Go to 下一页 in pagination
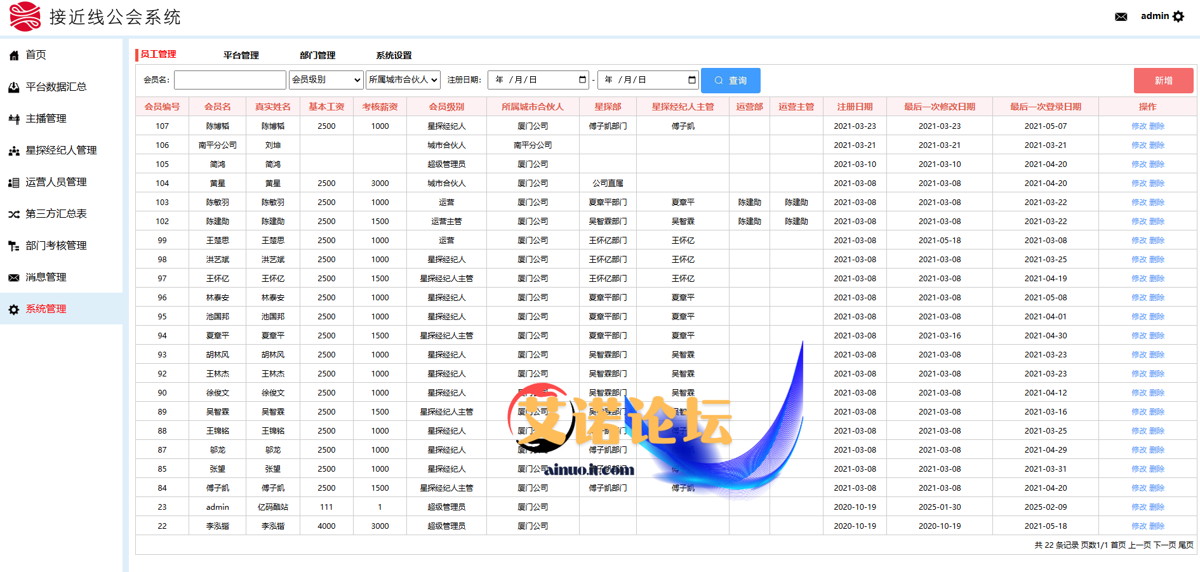 pos(1165,545)
